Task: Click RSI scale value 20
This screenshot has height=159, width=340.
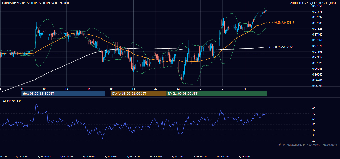Action: click(314, 140)
